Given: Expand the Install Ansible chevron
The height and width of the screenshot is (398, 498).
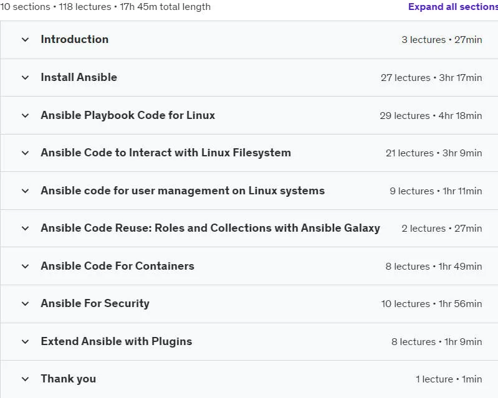Looking at the screenshot, I should [25, 77].
